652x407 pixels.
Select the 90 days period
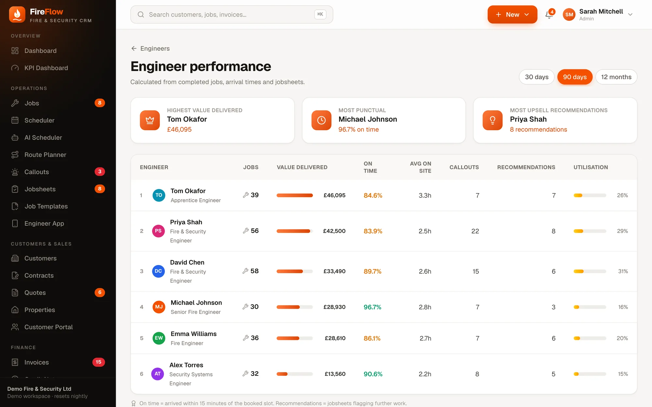tap(575, 77)
